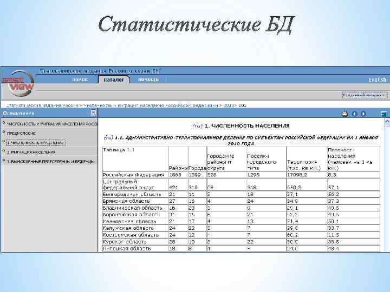The height and width of the screenshot is (292, 390).
Task: Open the каталог tab
Action: click(114, 79)
